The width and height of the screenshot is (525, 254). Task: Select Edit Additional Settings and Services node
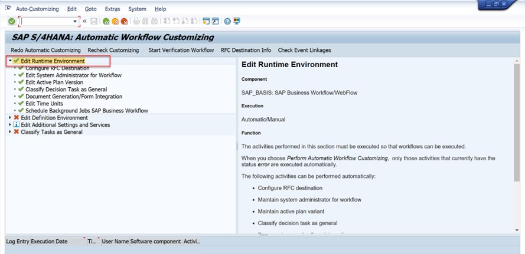(x=66, y=125)
